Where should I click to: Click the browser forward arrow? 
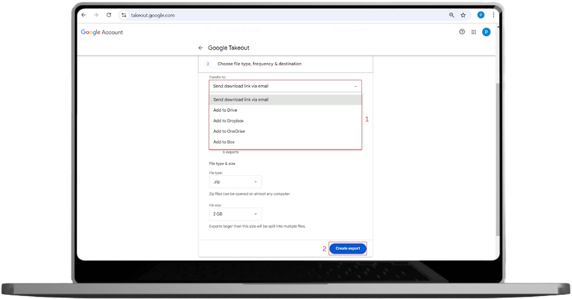tap(96, 15)
